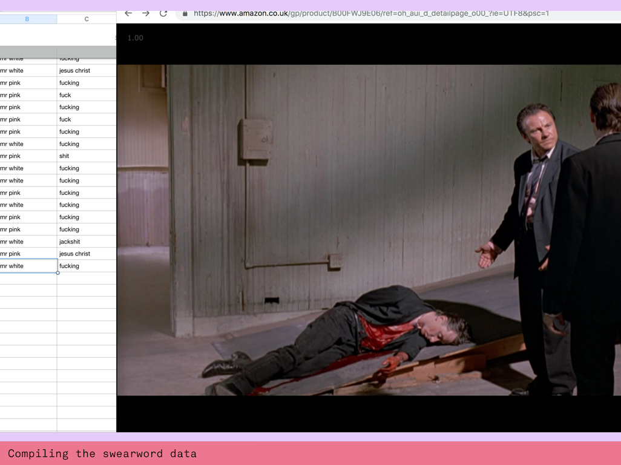Select "mr pink" beside the "shit" cell
Screen dimensions: 621x465
(28, 156)
